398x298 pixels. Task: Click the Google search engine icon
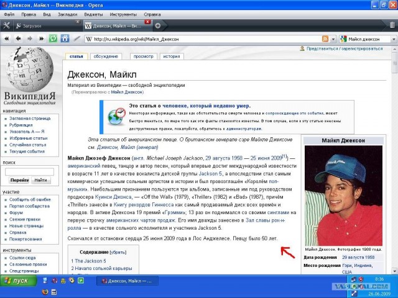point(343,38)
